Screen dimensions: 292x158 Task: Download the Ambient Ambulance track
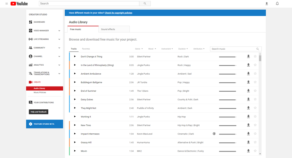(x=248, y=74)
